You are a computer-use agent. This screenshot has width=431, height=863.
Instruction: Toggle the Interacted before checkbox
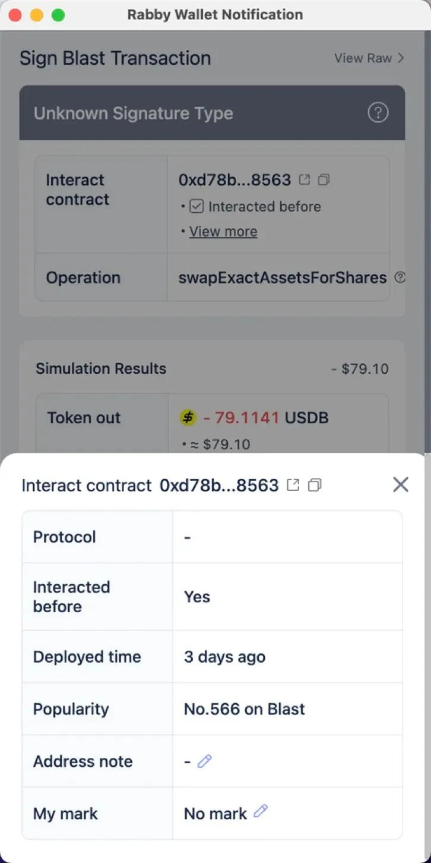tap(197, 207)
